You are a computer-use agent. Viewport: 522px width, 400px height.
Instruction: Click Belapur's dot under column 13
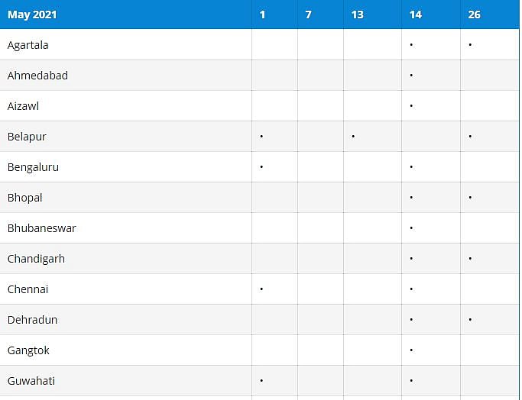pos(353,137)
